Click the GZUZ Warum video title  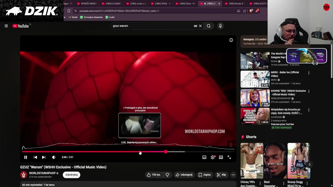(63, 167)
